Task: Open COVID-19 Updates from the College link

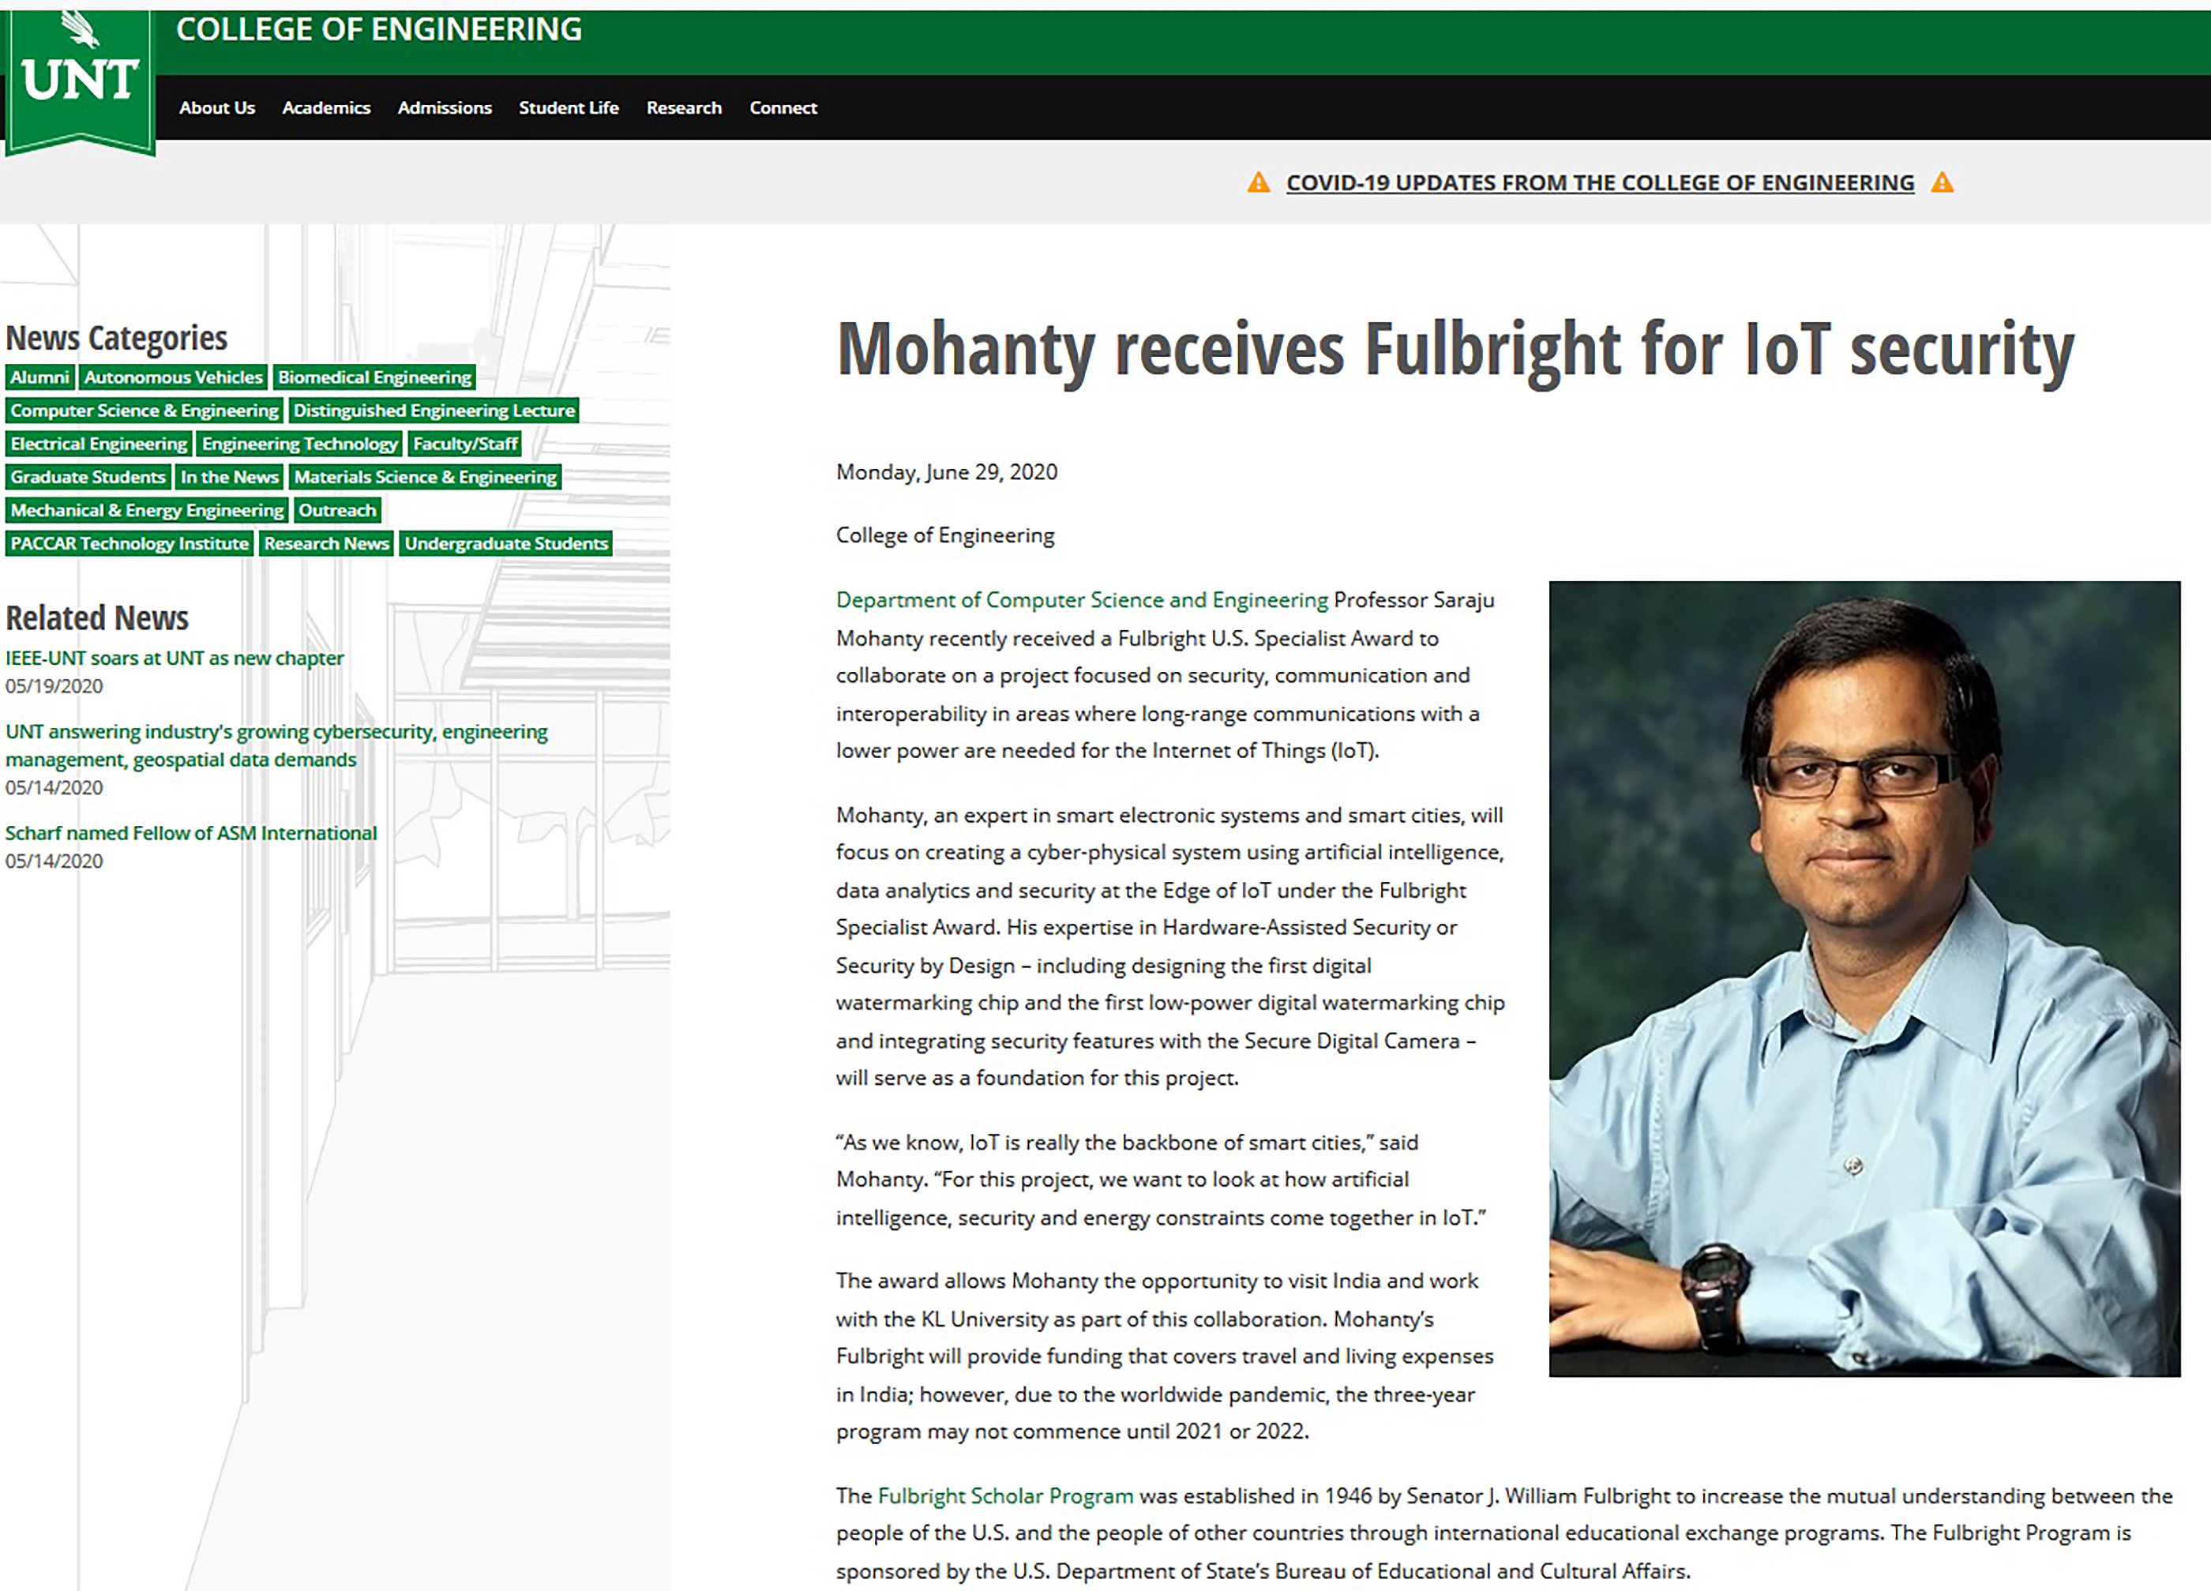Action: 1600,183
